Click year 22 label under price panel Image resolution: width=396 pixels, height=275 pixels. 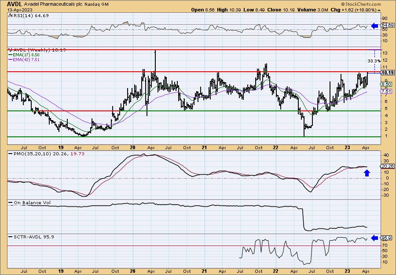pos(276,147)
